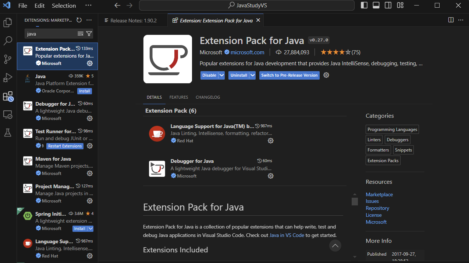469x263 pixels.
Task: Expand Spring Initializr install dropdown arrow
Action: (x=90, y=229)
